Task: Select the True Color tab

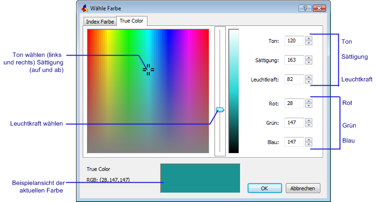Action: point(132,21)
